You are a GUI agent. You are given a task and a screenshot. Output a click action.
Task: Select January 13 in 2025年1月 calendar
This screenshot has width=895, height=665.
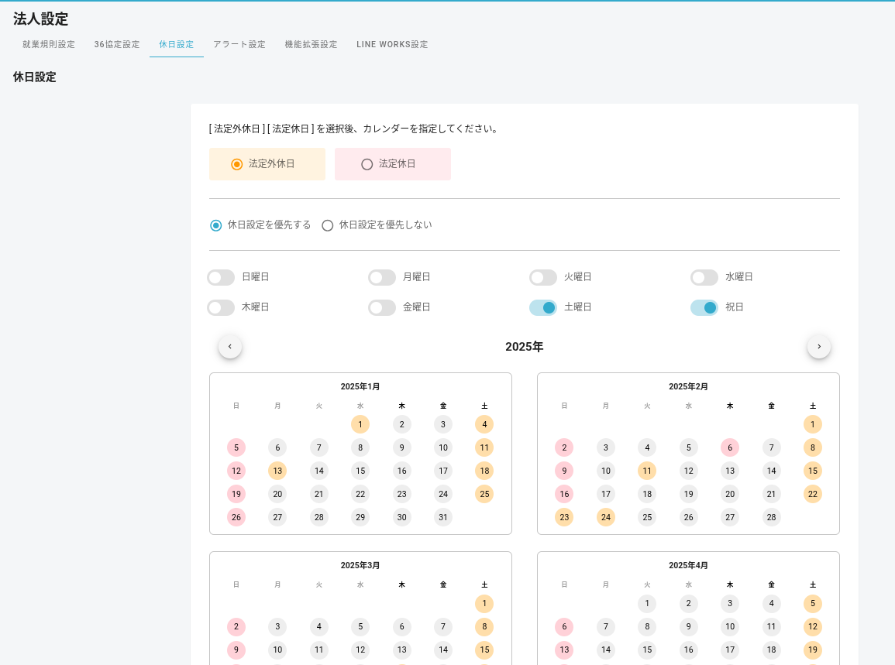click(277, 471)
